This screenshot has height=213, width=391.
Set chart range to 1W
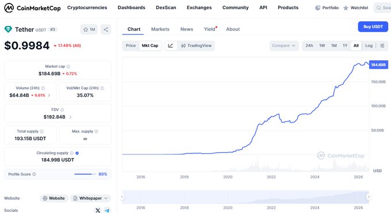[x=322, y=45]
